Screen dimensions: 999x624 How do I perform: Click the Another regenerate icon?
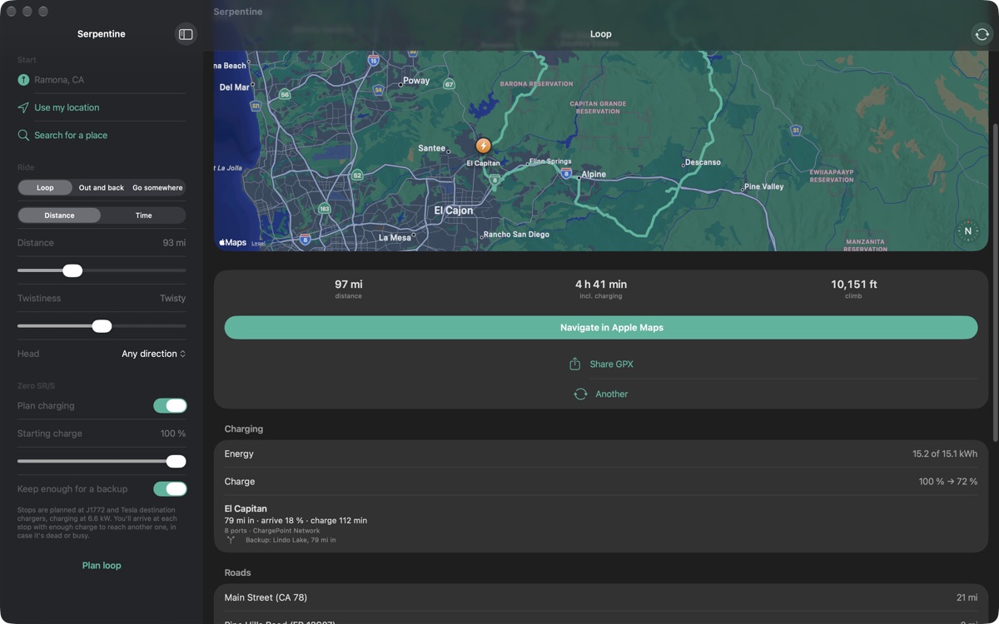[x=580, y=394]
